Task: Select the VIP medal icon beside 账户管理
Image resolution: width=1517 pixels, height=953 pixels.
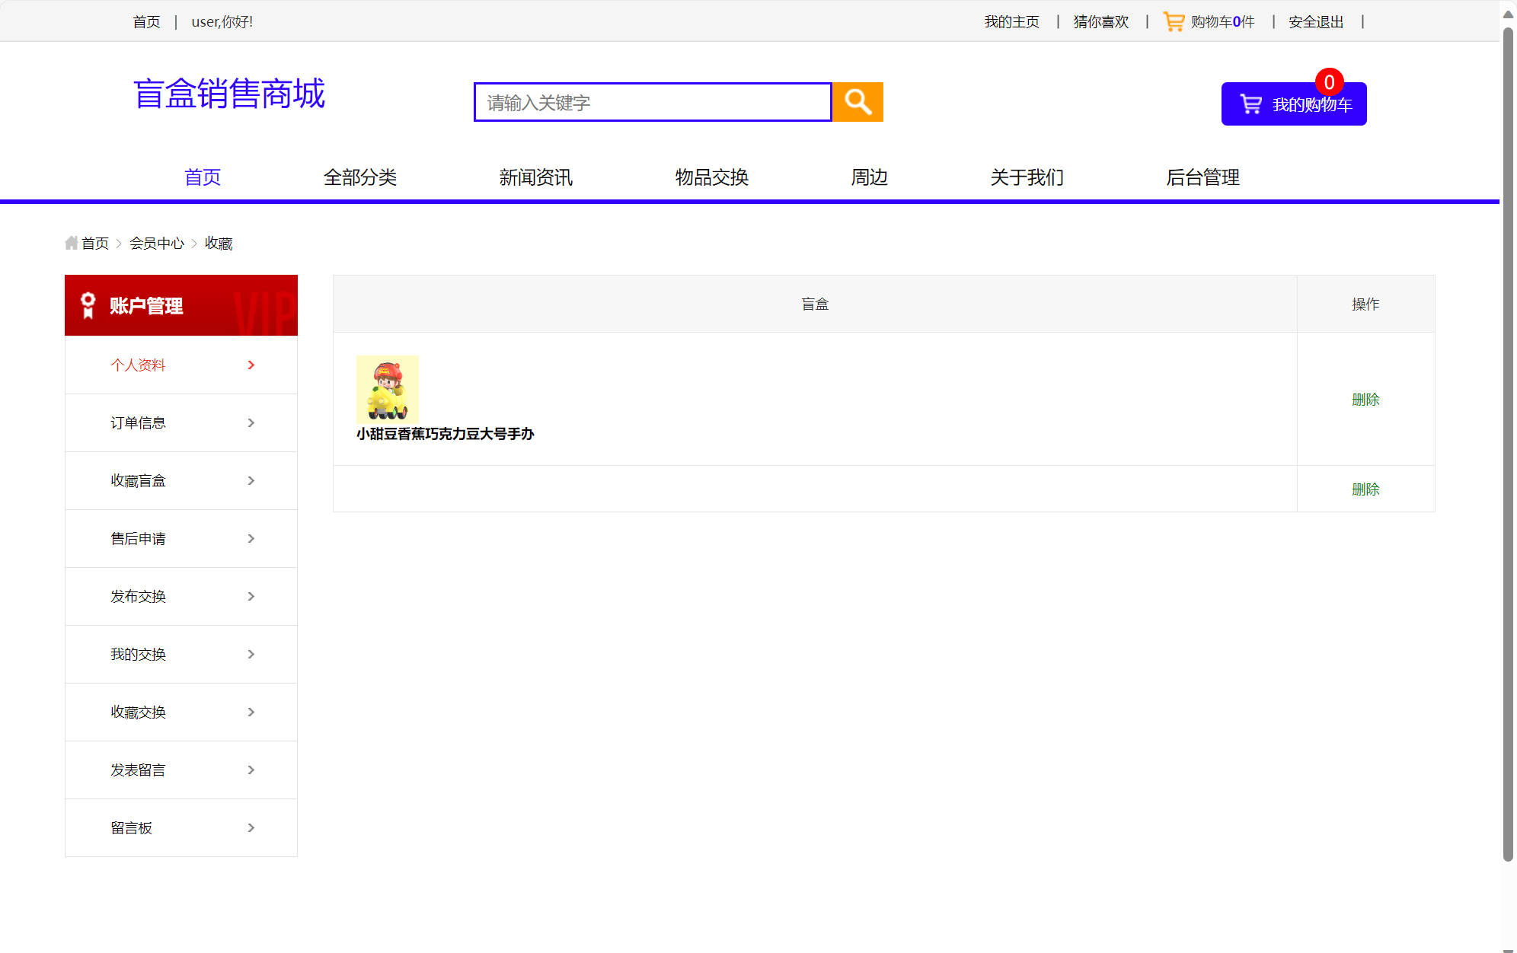Action: coord(87,305)
